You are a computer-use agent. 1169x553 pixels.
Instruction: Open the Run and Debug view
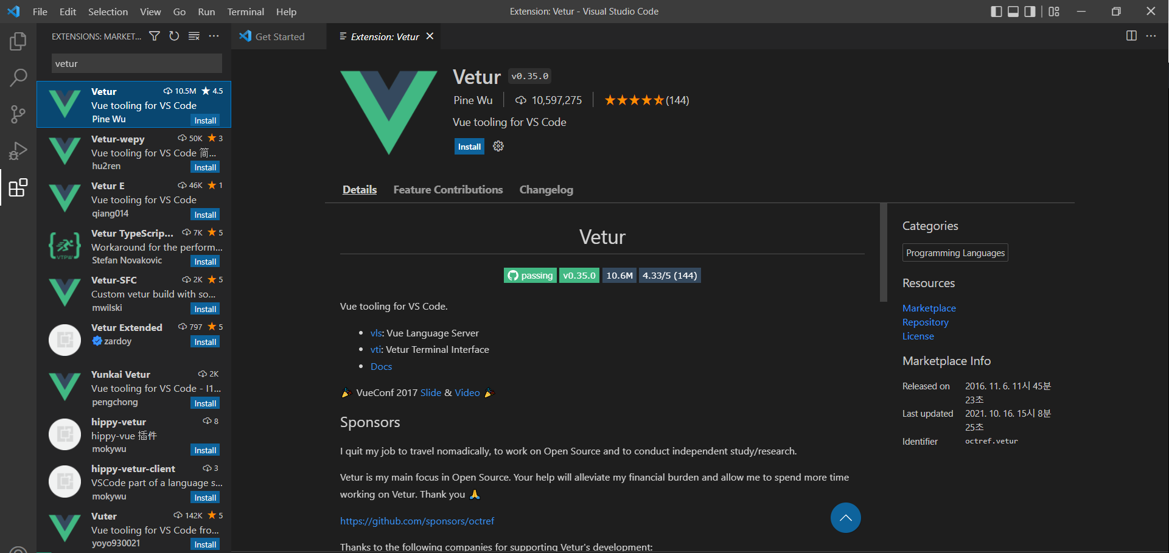coord(18,151)
